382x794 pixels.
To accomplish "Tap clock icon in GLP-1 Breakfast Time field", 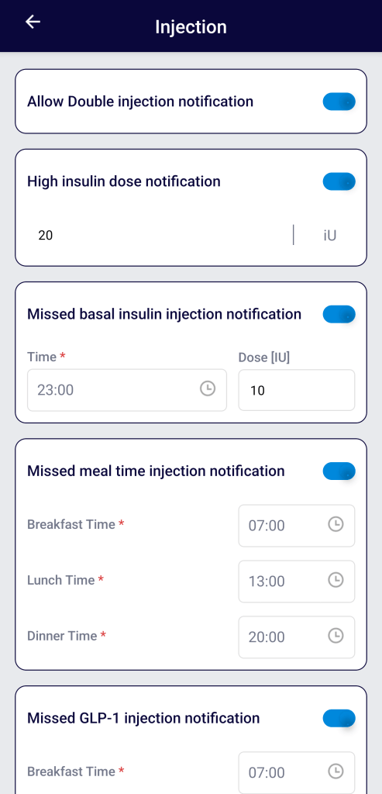I will 336,772.
